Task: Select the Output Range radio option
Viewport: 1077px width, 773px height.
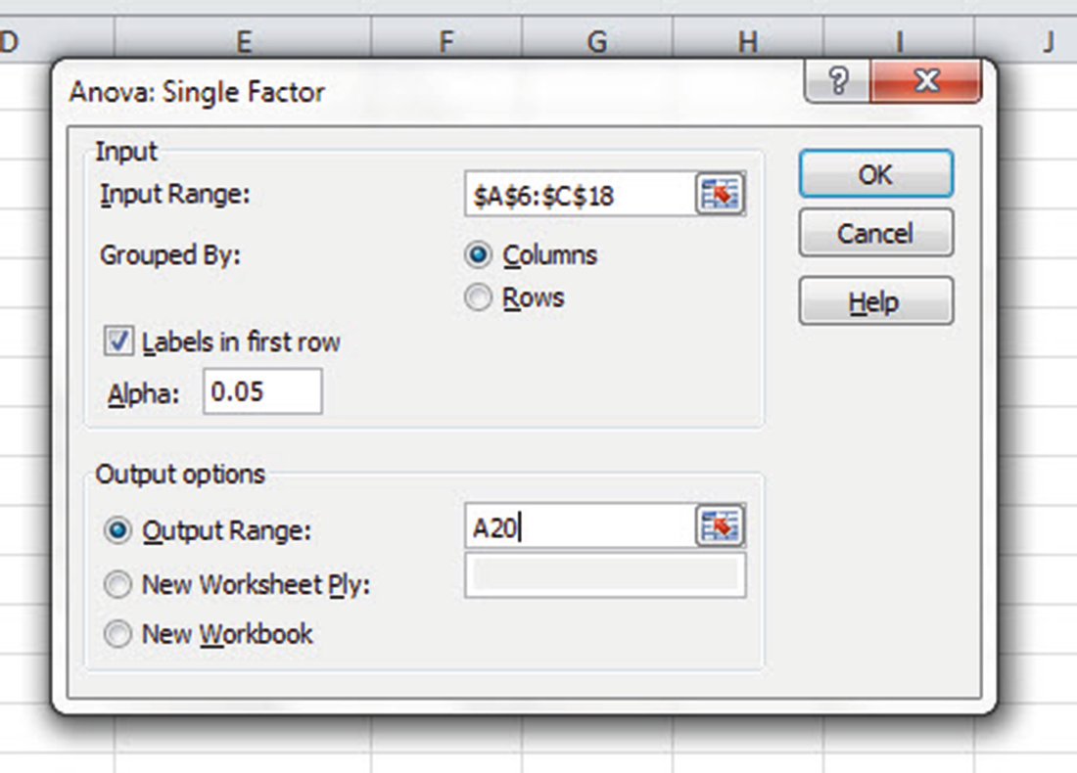Action: (x=117, y=530)
